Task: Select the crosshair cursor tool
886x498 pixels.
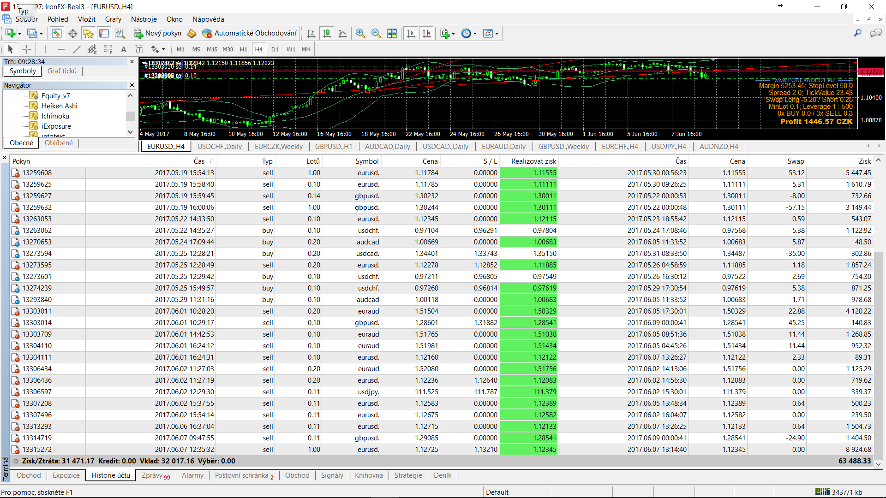Action: pyautogui.click(x=27, y=49)
